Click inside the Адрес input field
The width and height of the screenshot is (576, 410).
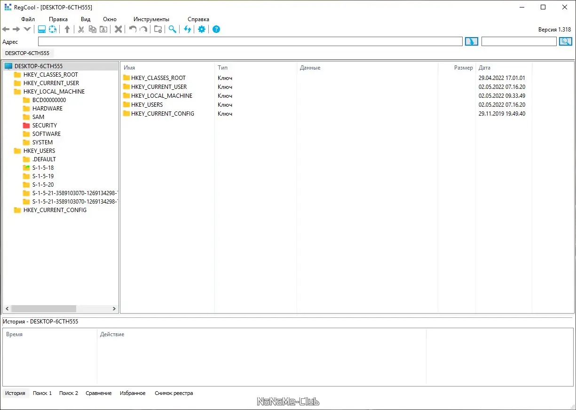click(250, 41)
